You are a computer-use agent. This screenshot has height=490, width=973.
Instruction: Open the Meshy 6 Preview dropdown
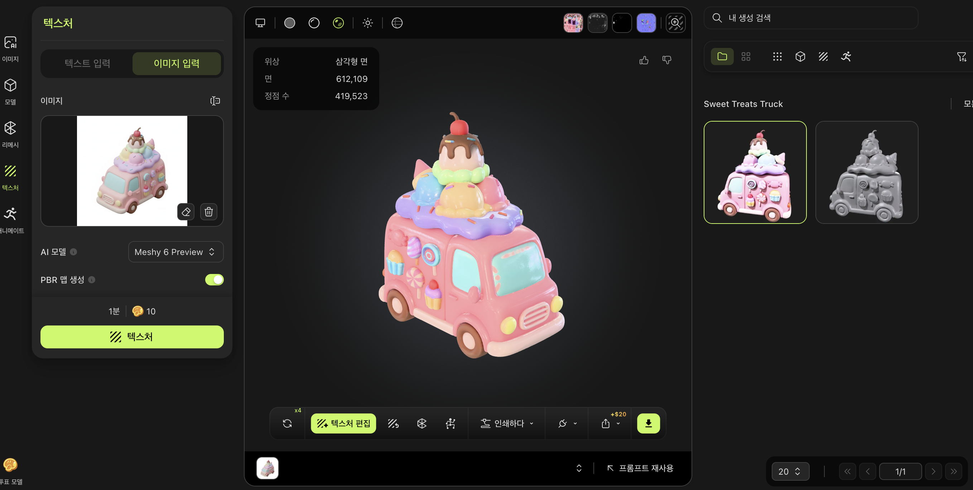pyautogui.click(x=175, y=251)
